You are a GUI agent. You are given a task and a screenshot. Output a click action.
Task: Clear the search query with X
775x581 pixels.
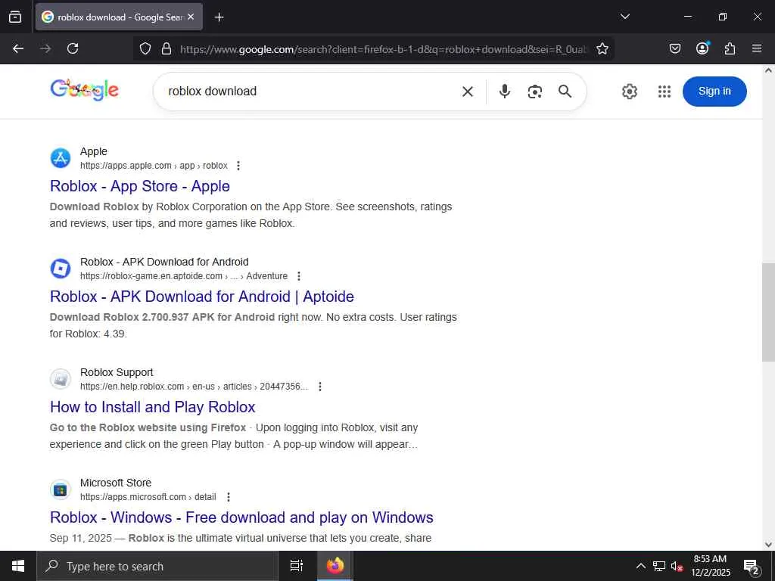pyautogui.click(x=468, y=92)
